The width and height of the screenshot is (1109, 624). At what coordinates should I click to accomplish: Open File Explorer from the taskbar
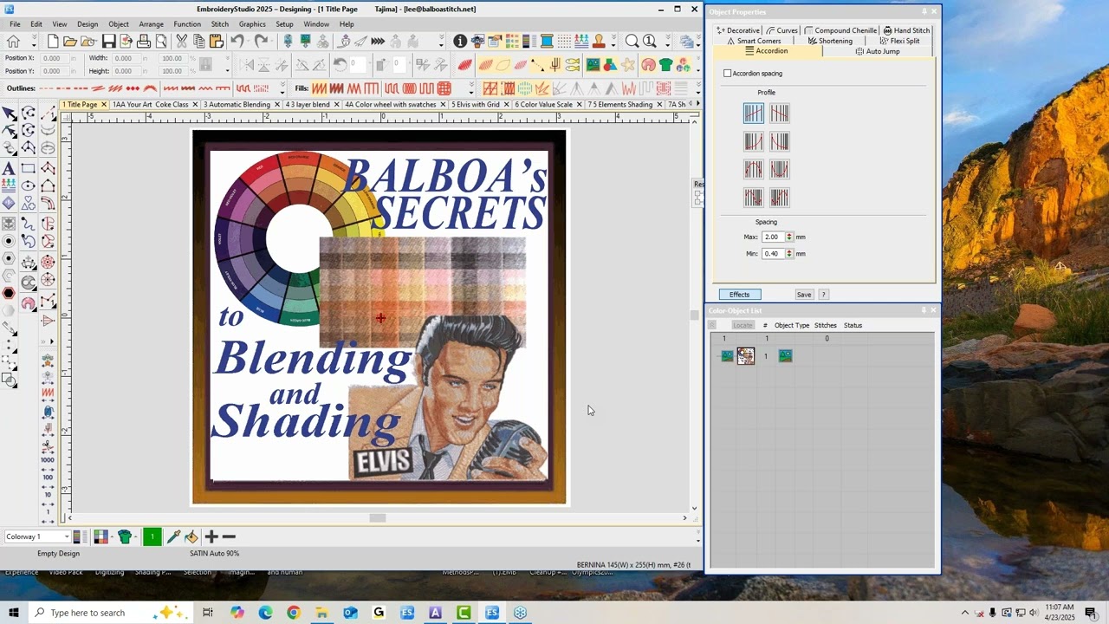(x=321, y=613)
